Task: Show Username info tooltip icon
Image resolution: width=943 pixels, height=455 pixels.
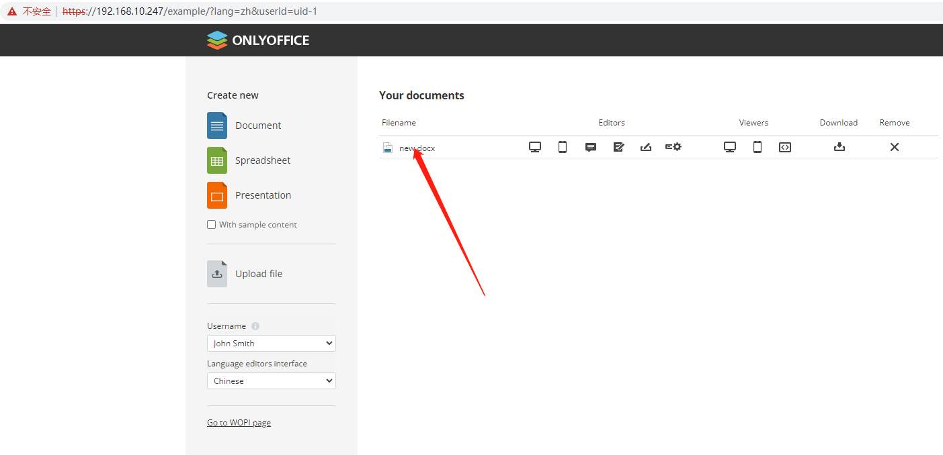Action: pos(255,326)
